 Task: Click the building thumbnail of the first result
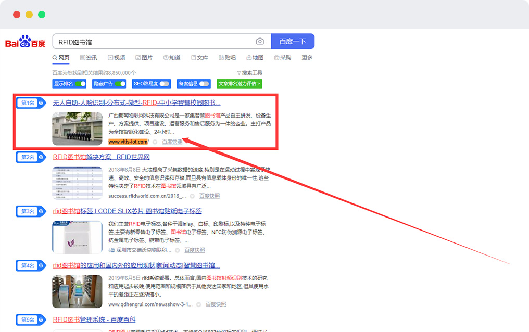pyautogui.click(x=77, y=129)
